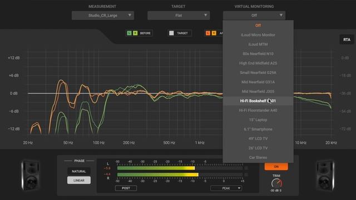356x200 pixels.
Task: Toggle the orange R After curve
Action: coord(214,33)
